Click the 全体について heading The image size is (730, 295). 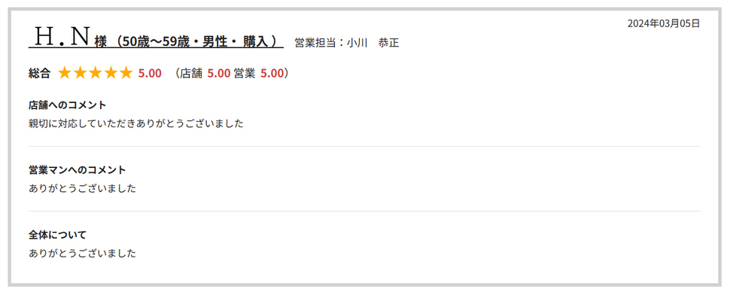pos(58,235)
